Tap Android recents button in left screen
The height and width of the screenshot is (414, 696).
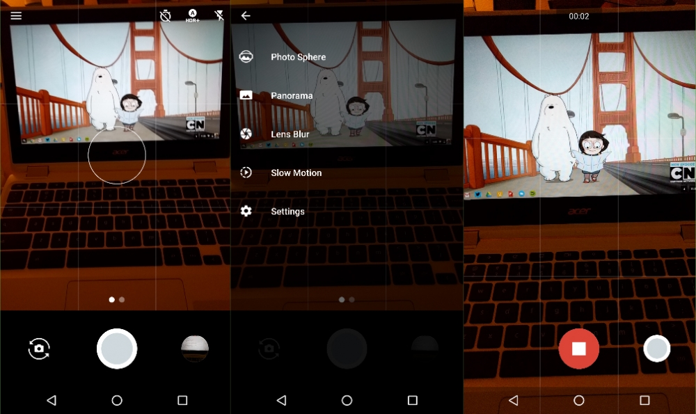pos(182,400)
